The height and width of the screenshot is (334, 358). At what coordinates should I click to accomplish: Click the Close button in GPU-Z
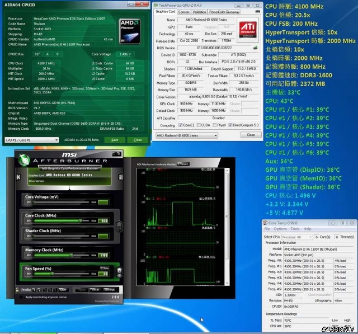(251, 135)
